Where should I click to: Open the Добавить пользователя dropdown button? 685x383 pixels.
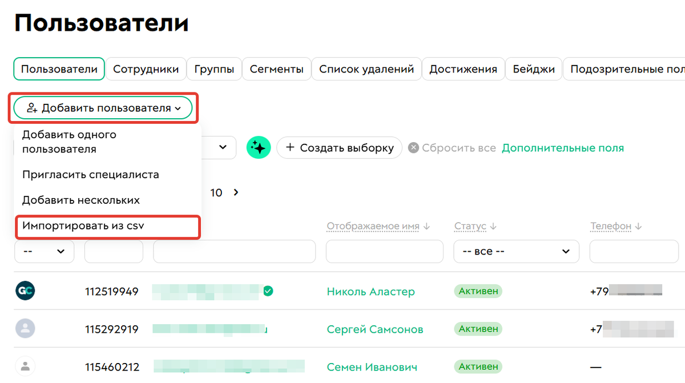point(103,108)
